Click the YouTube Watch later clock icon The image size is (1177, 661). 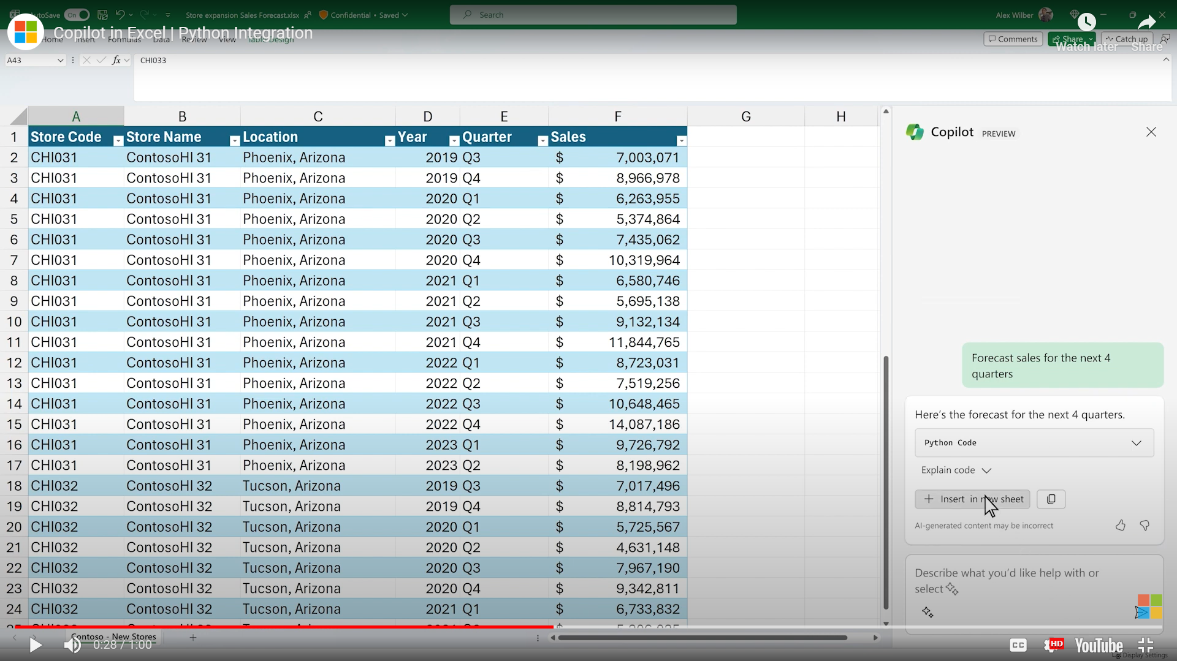pyautogui.click(x=1086, y=22)
